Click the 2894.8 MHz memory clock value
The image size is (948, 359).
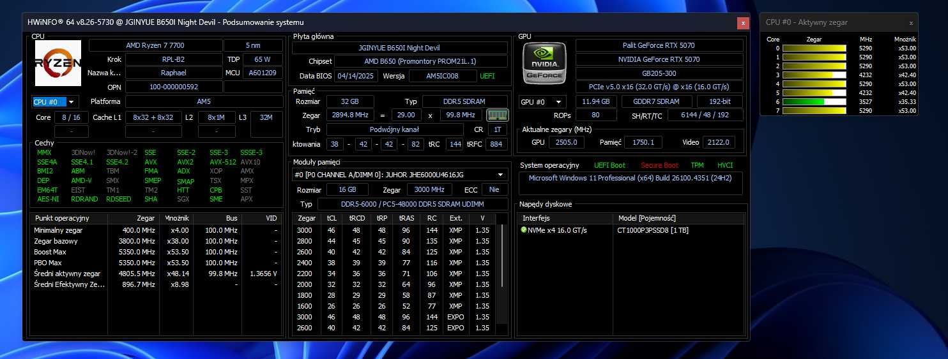pyautogui.click(x=350, y=115)
